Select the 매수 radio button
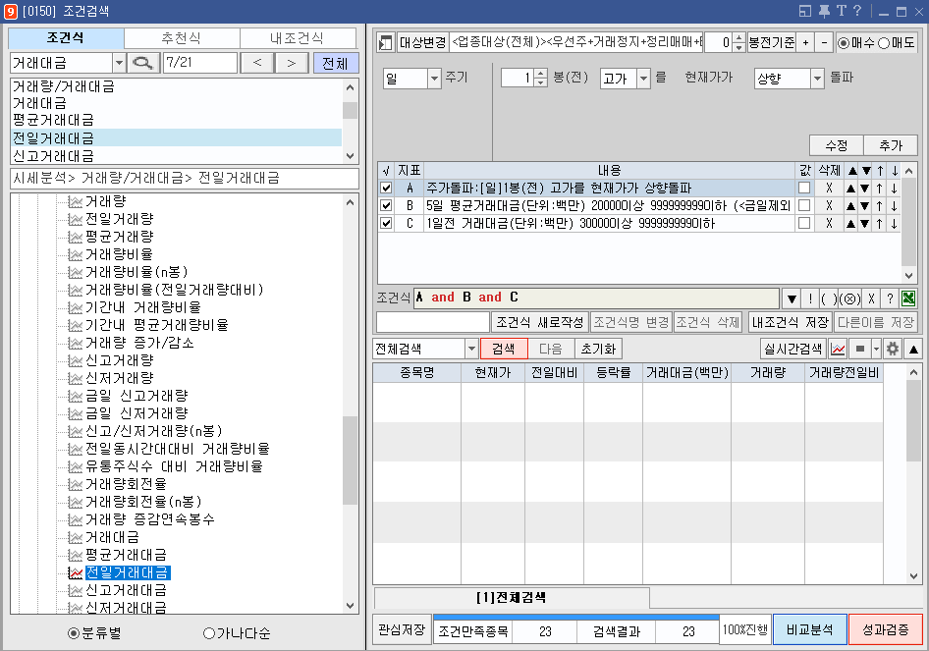This screenshot has height=651, width=929. (844, 42)
